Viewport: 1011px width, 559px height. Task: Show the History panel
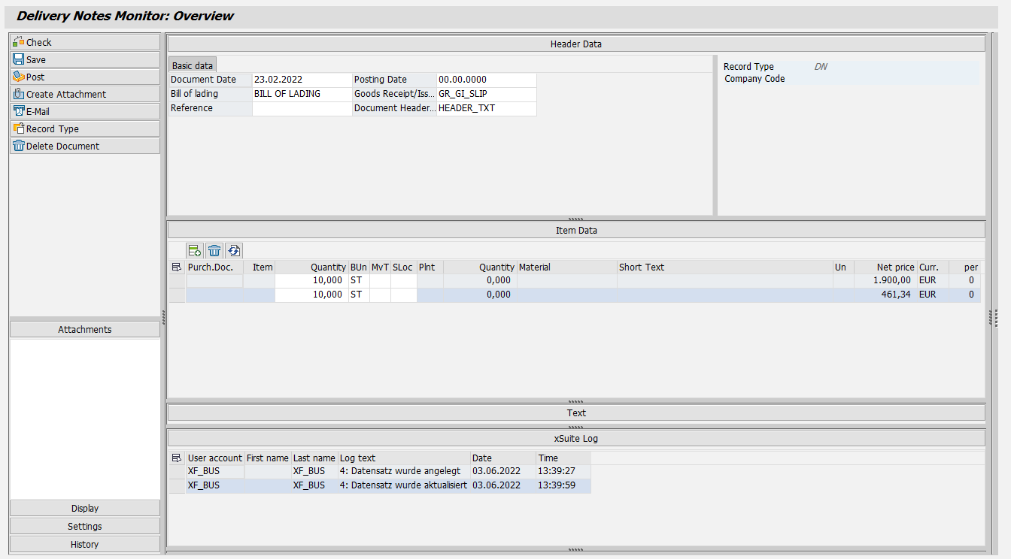(x=84, y=544)
